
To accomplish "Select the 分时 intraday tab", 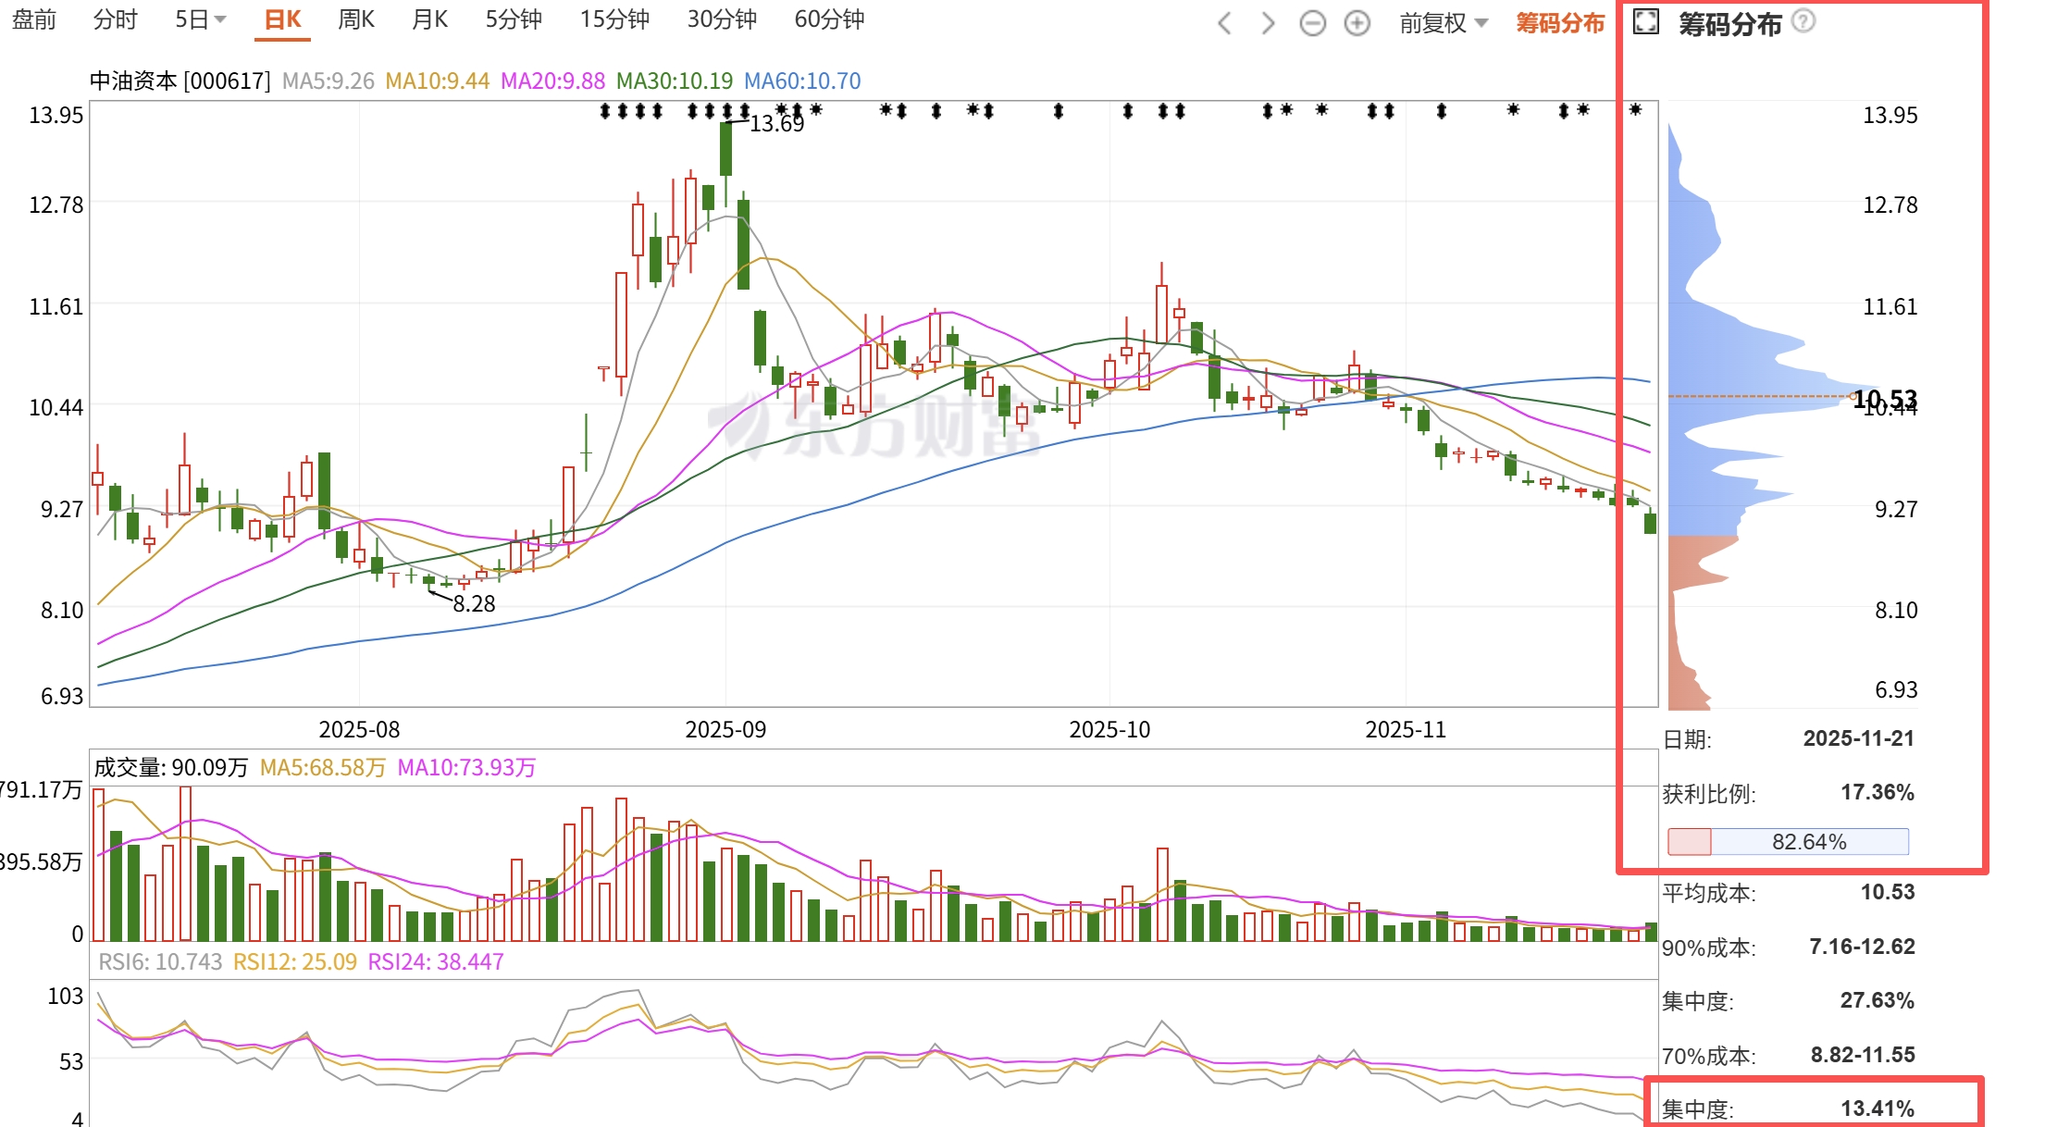I will (x=115, y=19).
